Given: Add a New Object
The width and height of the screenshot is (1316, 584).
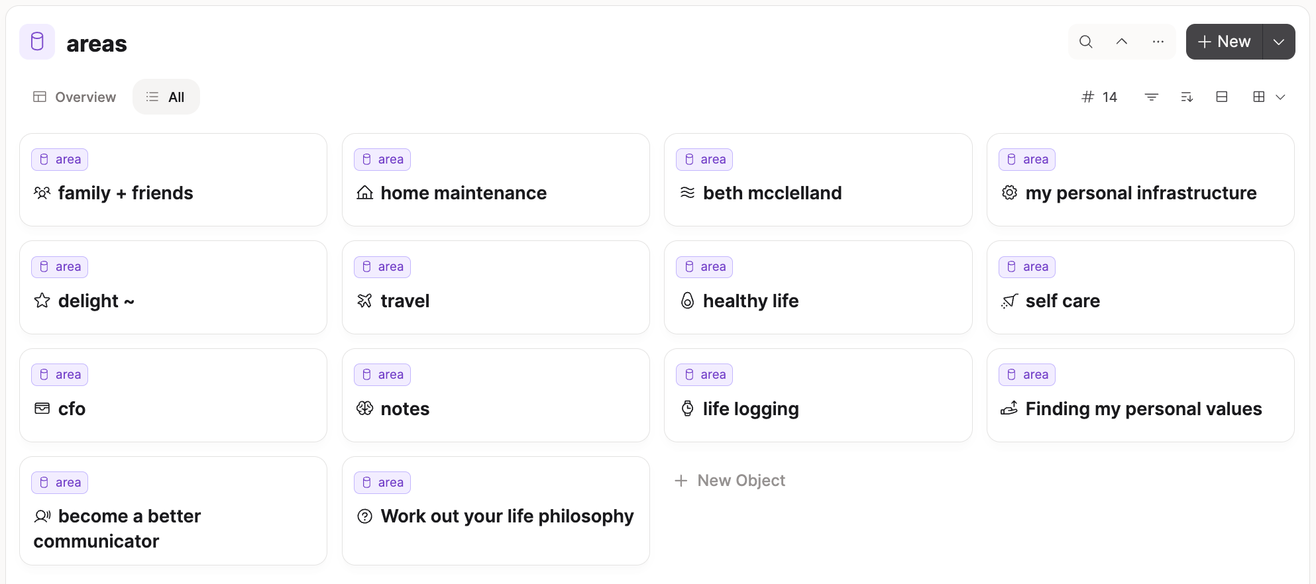Looking at the screenshot, I should [730, 481].
